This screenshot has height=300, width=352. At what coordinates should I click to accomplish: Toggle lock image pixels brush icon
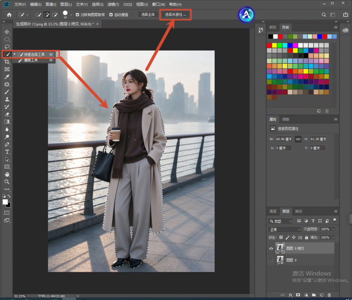[287, 237]
